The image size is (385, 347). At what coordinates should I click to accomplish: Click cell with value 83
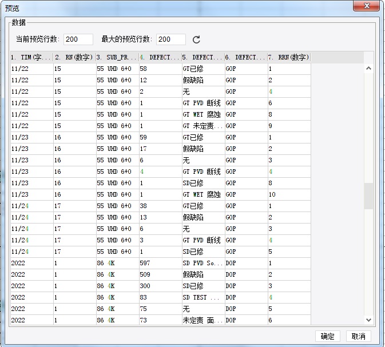pos(160,297)
